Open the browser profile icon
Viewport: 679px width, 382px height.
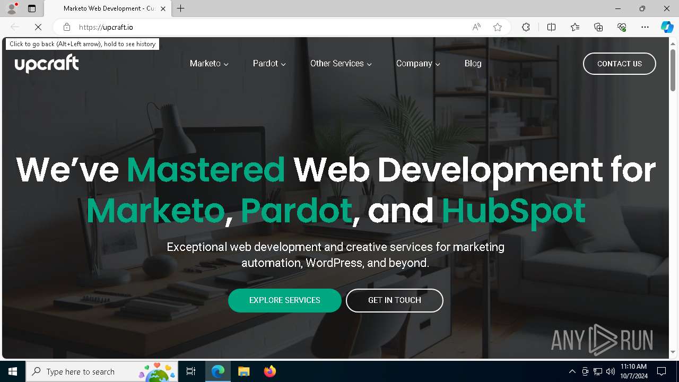tap(12, 8)
